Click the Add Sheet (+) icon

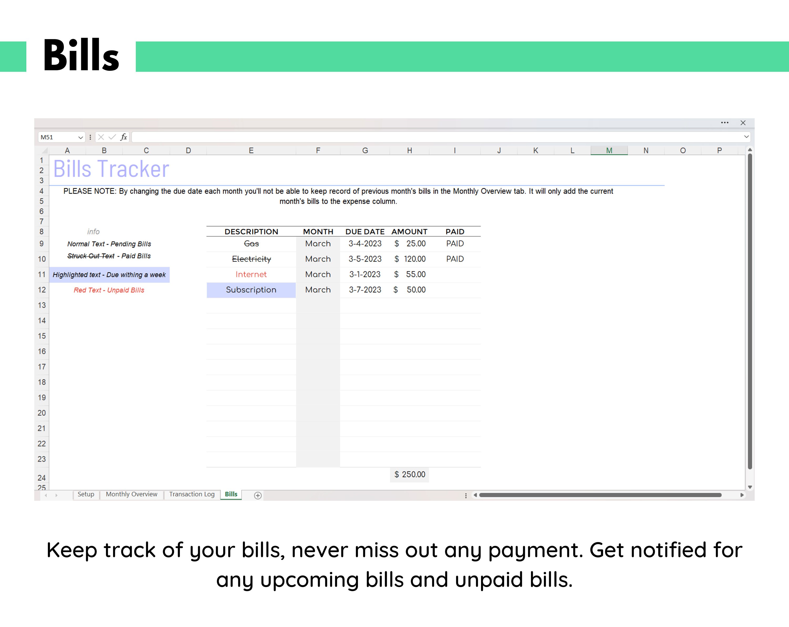pos(257,495)
